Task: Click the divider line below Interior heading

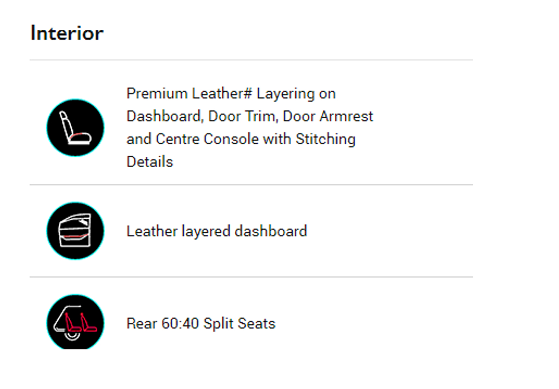Action: 252,60
